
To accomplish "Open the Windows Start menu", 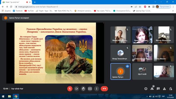I will (3, 96).
